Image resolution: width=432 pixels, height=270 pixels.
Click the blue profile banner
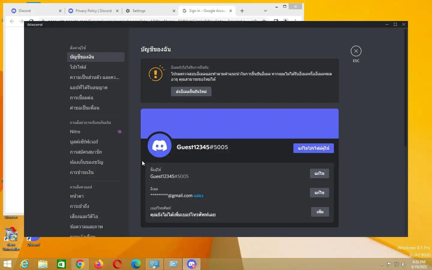240,124
